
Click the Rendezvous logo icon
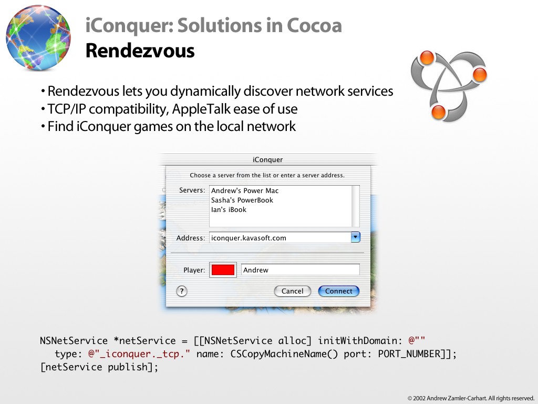448,85
